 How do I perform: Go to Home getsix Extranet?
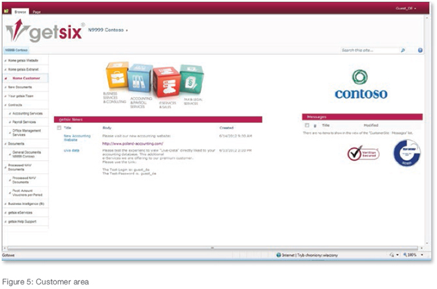(23, 69)
